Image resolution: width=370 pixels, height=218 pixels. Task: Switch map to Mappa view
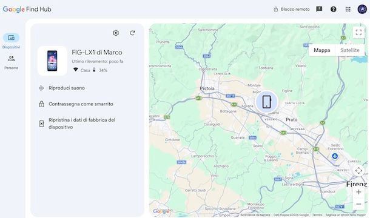coord(322,50)
